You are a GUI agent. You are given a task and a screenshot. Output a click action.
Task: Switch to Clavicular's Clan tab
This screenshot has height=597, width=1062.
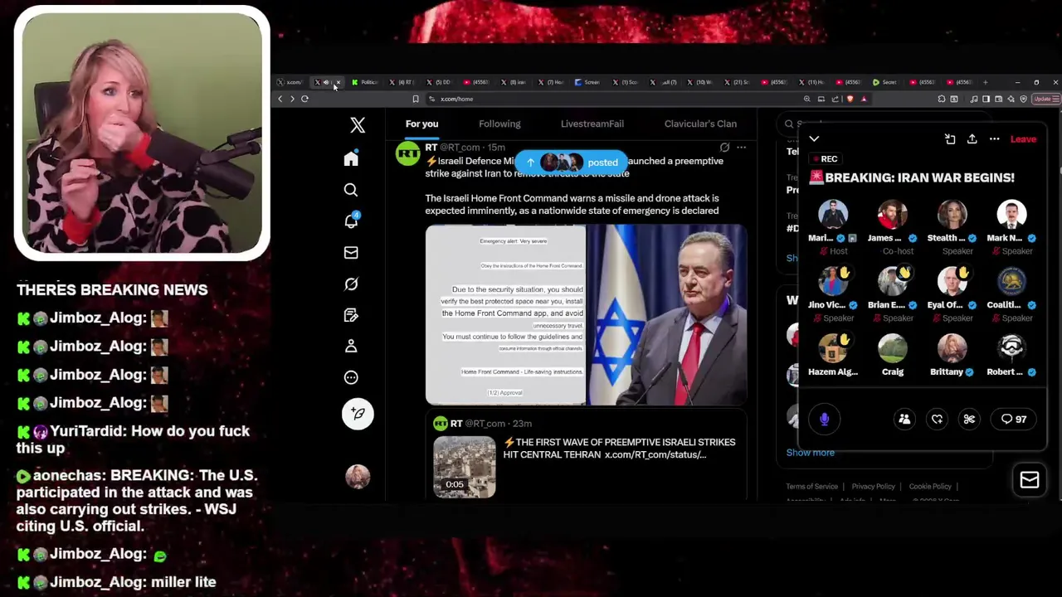click(700, 124)
